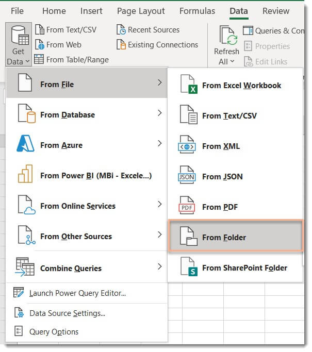Screen dimensions: 312x352
Task: Switch to the Formulas tab
Action: [x=198, y=11]
